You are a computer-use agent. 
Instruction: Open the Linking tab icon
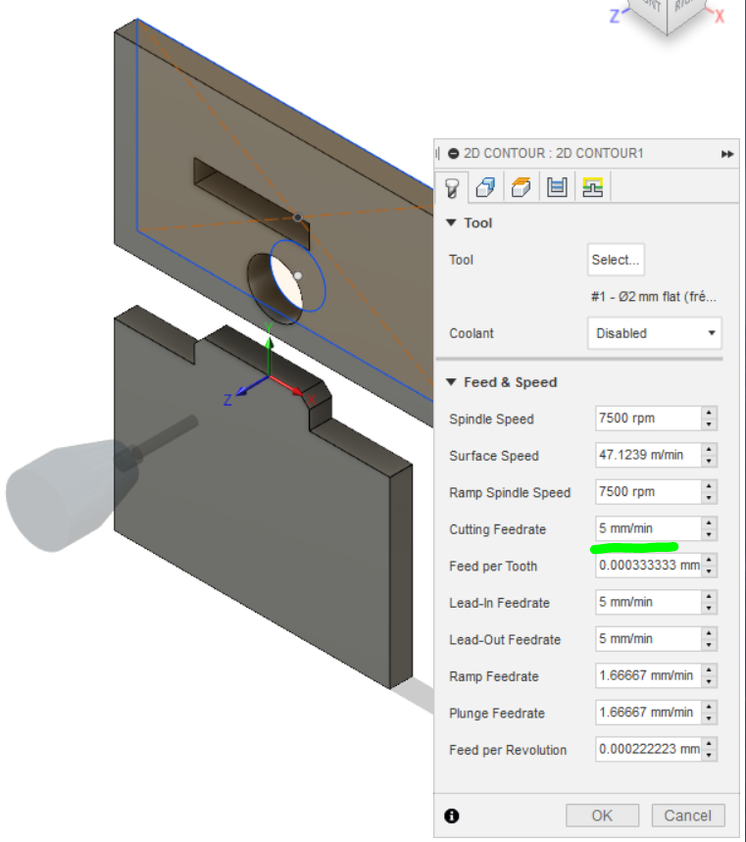point(592,186)
